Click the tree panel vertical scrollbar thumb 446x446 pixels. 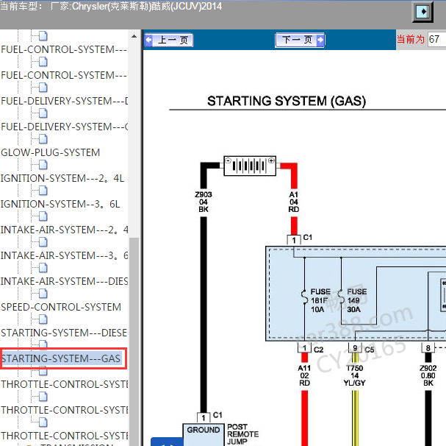pyautogui.click(x=134, y=341)
